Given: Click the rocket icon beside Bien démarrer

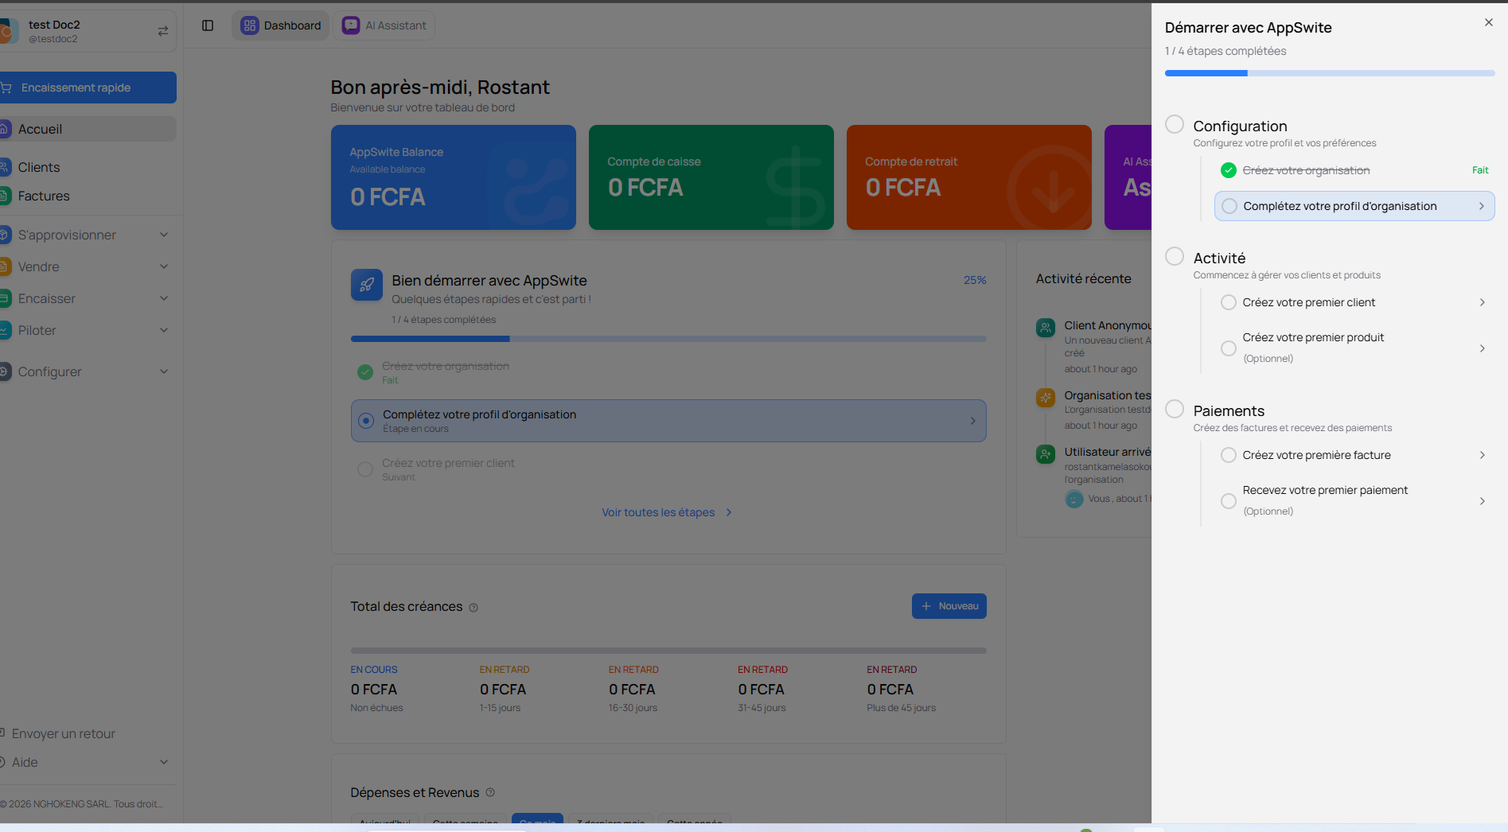Looking at the screenshot, I should click(x=366, y=285).
